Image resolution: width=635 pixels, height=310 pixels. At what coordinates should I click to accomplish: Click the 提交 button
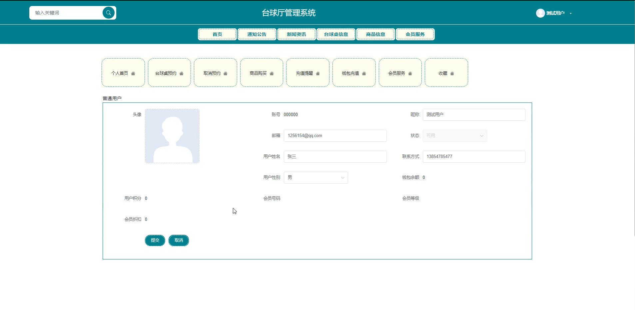pos(155,240)
